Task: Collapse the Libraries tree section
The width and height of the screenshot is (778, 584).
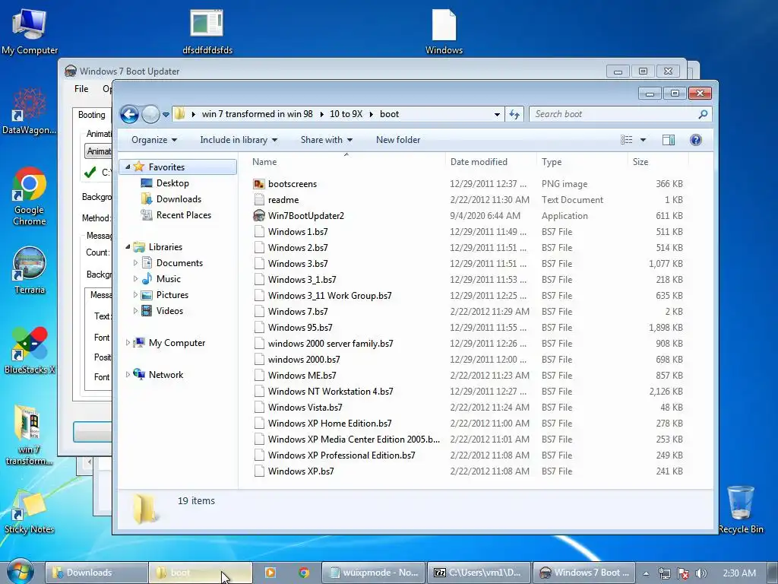Action: coord(128,247)
